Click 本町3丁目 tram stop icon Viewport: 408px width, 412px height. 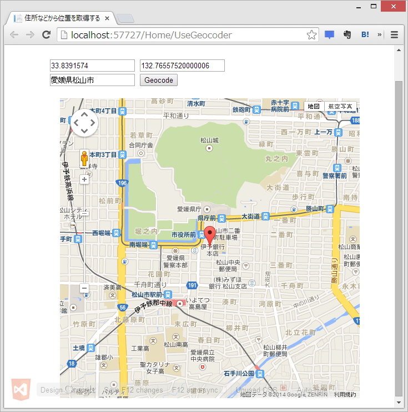coord(122,155)
